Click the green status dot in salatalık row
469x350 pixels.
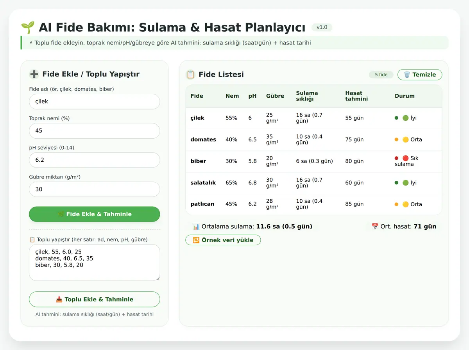pyautogui.click(x=396, y=183)
